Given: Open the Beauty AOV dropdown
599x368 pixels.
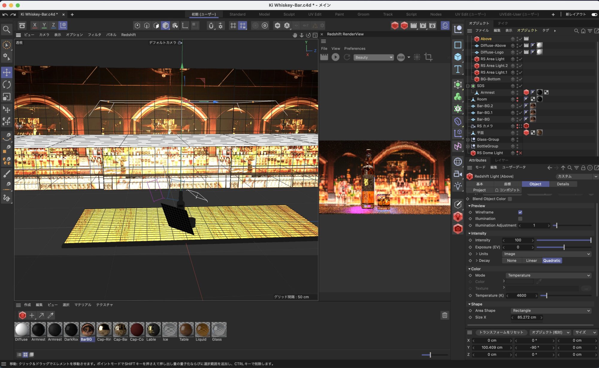Looking at the screenshot, I should pos(373,57).
